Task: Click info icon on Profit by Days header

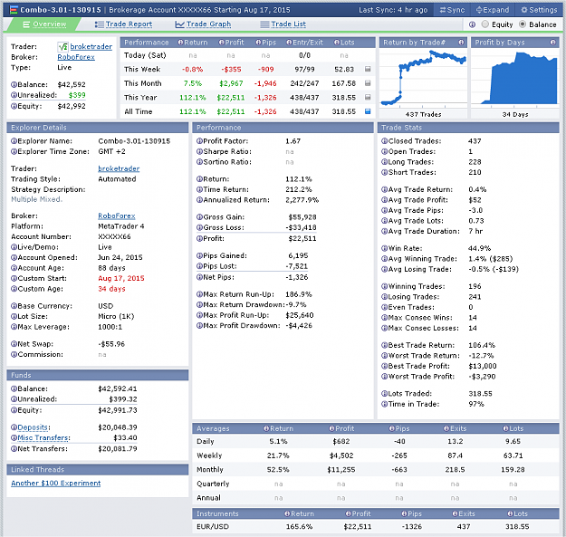Action: 552,43
